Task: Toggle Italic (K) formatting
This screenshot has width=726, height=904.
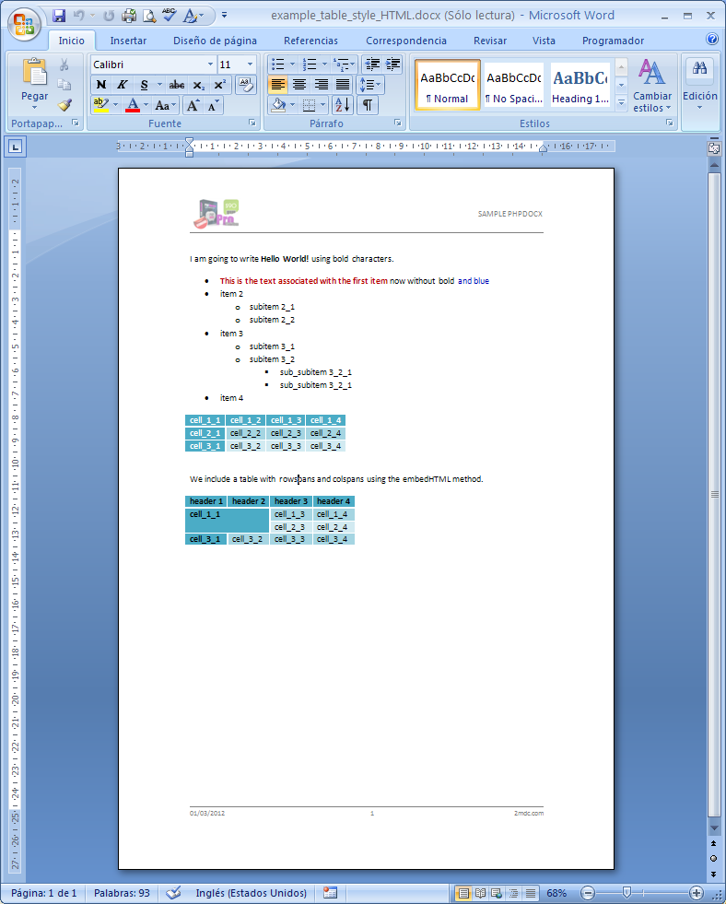Action: (x=123, y=85)
